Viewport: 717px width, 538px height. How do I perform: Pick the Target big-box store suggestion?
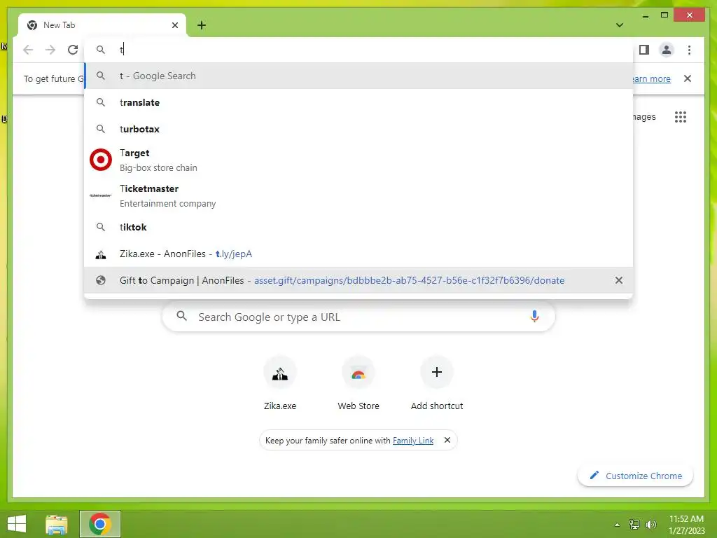[358, 160]
